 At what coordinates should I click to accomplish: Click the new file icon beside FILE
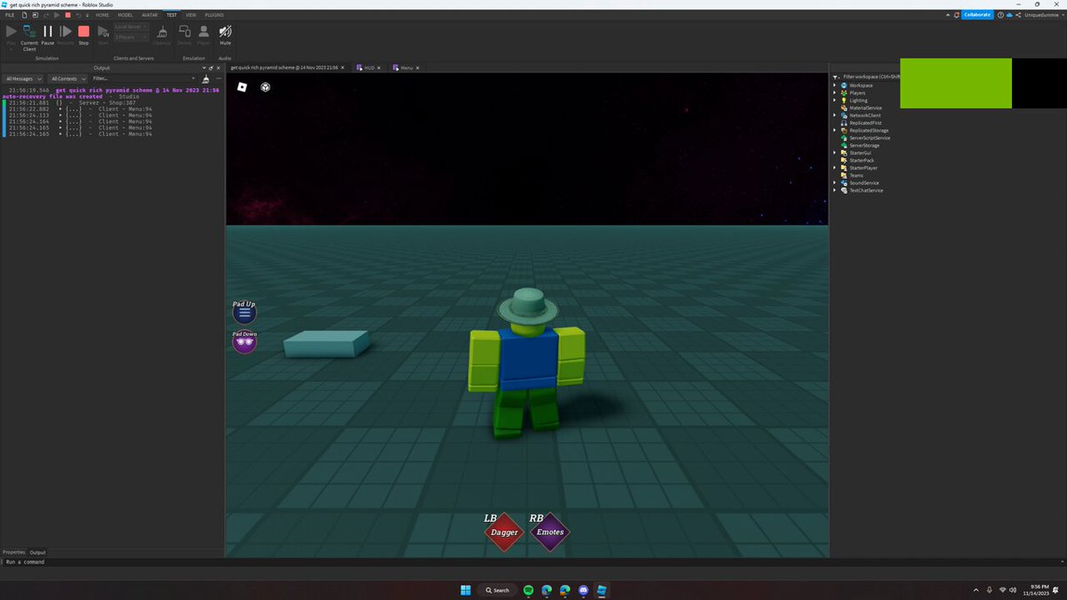(x=25, y=15)
